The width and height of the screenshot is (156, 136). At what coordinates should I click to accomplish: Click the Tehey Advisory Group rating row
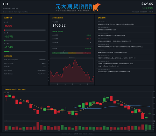25,60
